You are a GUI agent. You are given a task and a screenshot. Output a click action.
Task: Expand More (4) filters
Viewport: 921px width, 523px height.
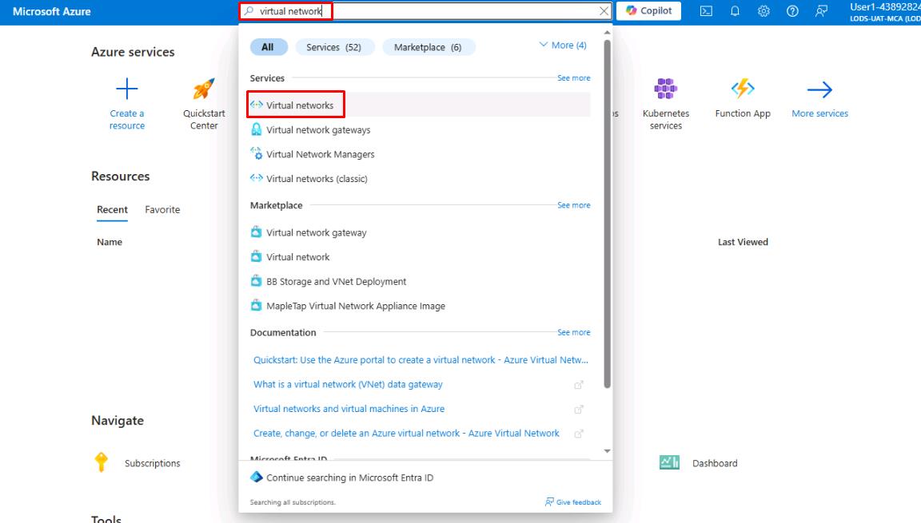[x=563, y=46]
